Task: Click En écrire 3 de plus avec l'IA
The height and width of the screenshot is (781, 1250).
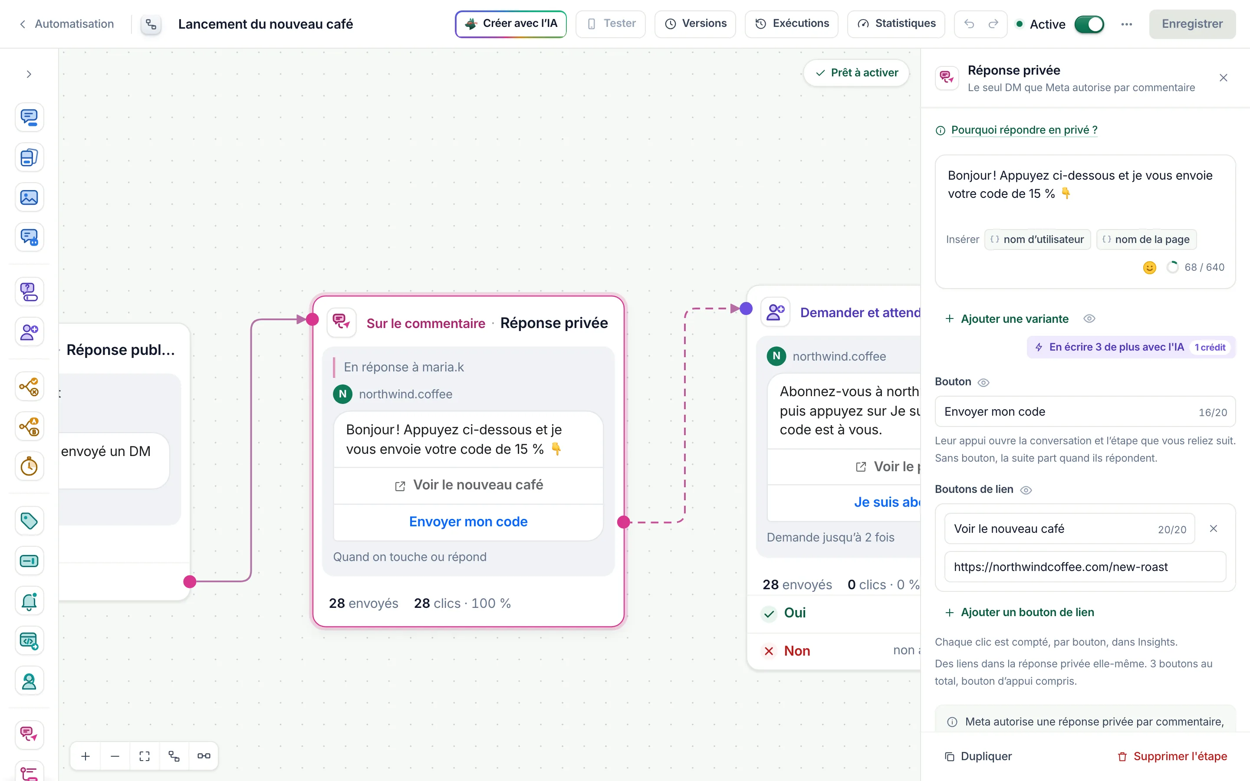Action: pos(1131,347)
